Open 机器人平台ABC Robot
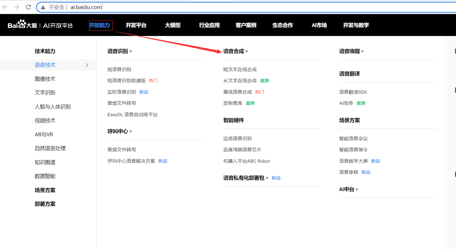 247,161
